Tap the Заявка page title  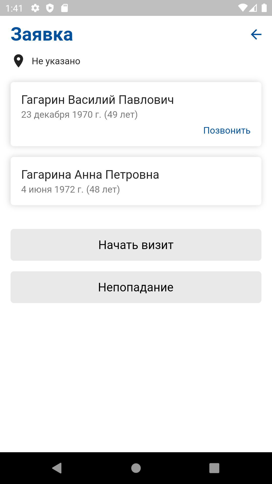coord(42,35)
